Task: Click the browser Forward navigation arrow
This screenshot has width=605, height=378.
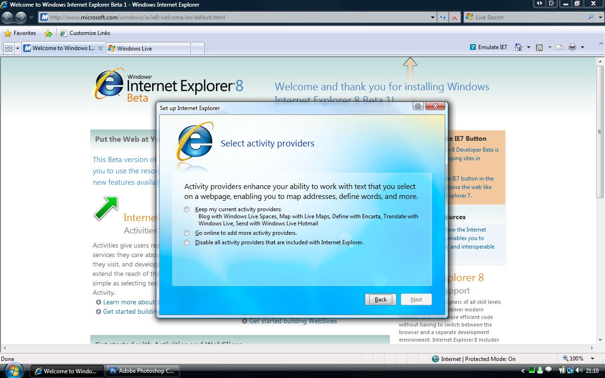Action: point(21,17)
